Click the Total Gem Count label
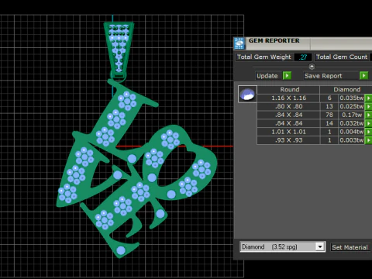 tap(342, 57)
